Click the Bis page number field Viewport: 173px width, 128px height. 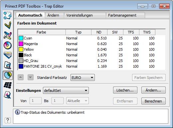(58, 101)
